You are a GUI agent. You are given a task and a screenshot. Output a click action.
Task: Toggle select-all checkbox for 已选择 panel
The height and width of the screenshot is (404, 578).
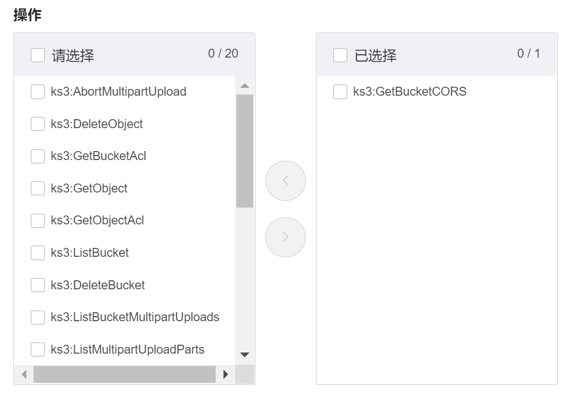(x=340, y=55)
